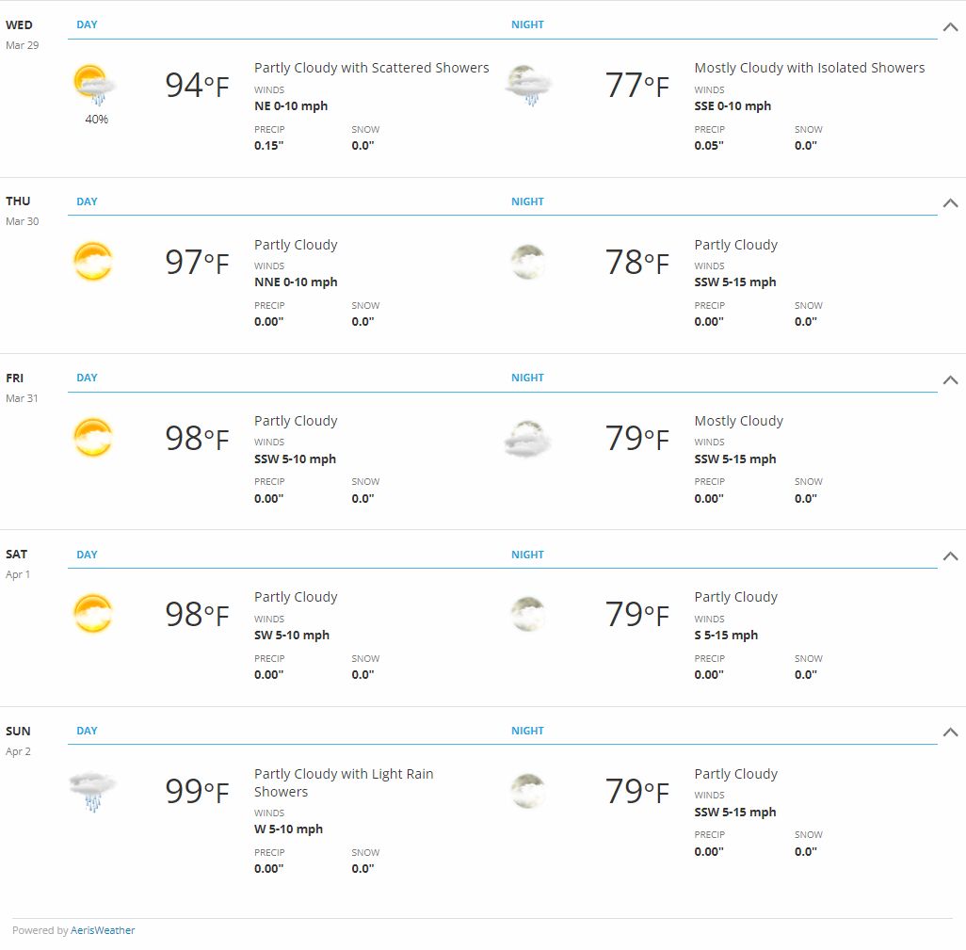Screen dimensions: 966x950
Task: Collapse the Sat Apr 1 forecast
Action: [x=951, y=556]
